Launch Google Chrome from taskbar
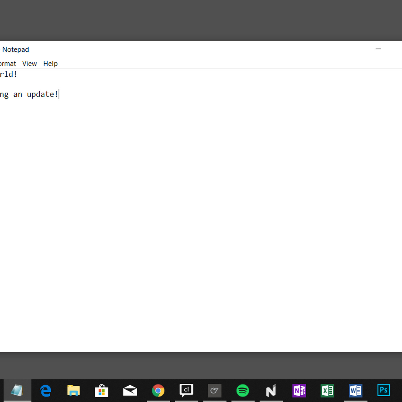Screen dimensions: 402x402 click(x=158, y=391)
